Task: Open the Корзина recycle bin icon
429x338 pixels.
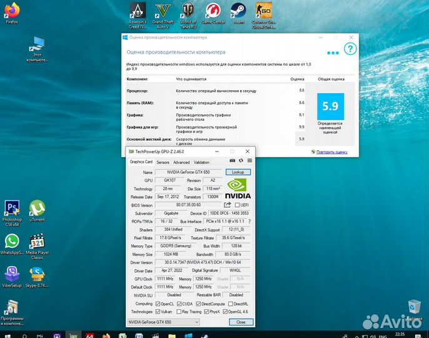Action: tap(414, 310)
